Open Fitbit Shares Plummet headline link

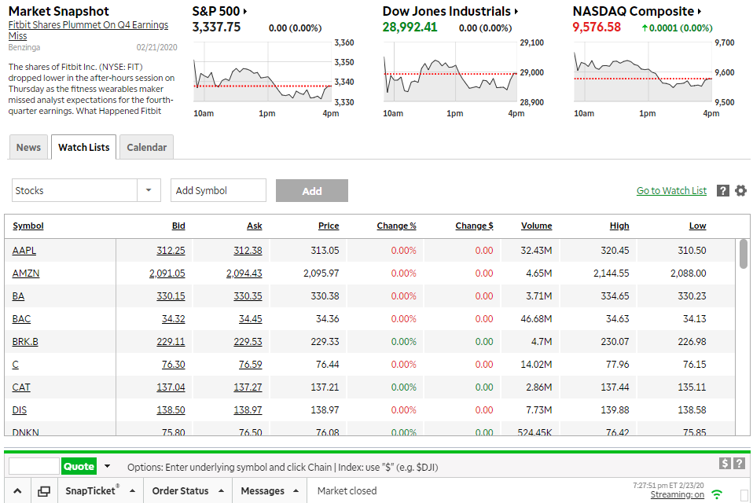point(88,30)
